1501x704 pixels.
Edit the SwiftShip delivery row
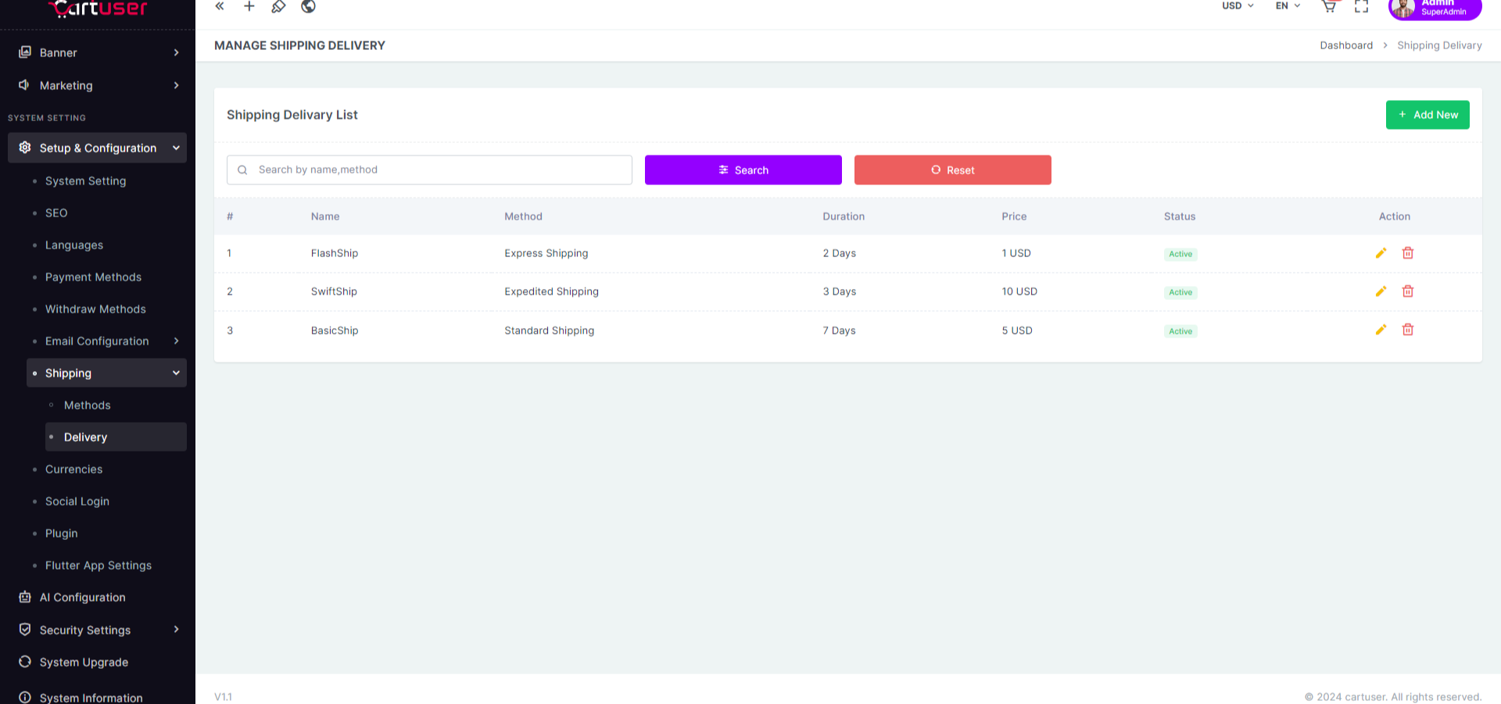point(1381,291)
